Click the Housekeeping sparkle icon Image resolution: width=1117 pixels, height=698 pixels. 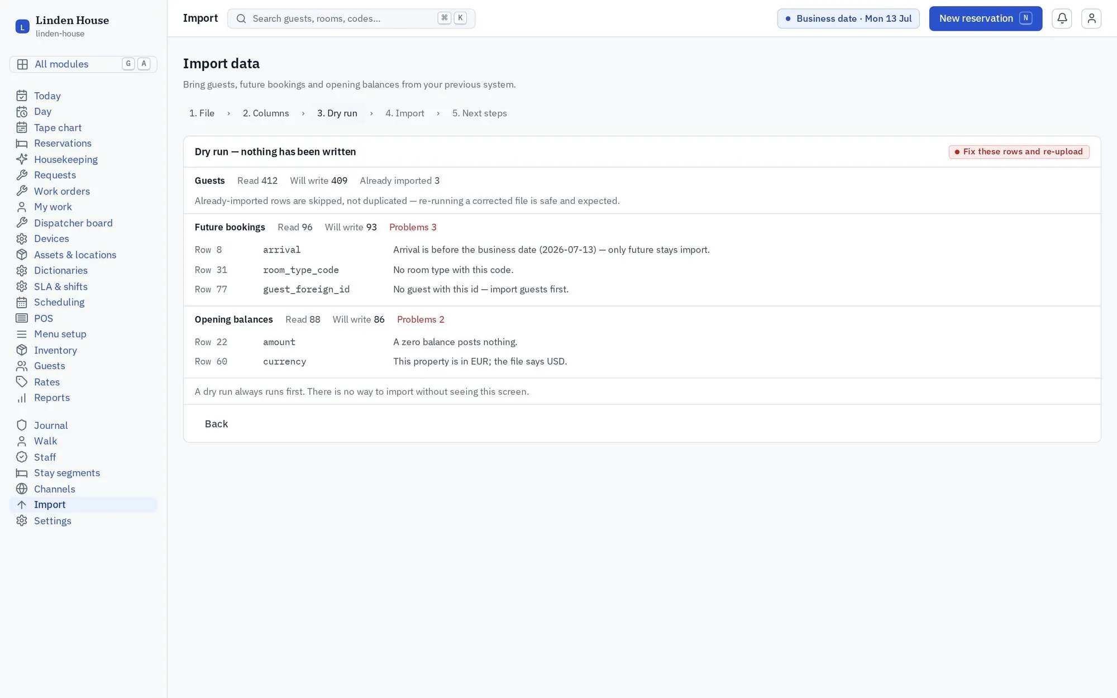pyautogui.click(x=22, y=160)
